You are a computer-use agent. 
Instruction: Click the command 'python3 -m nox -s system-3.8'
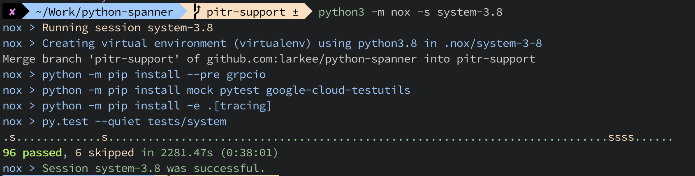coord(410,12)
